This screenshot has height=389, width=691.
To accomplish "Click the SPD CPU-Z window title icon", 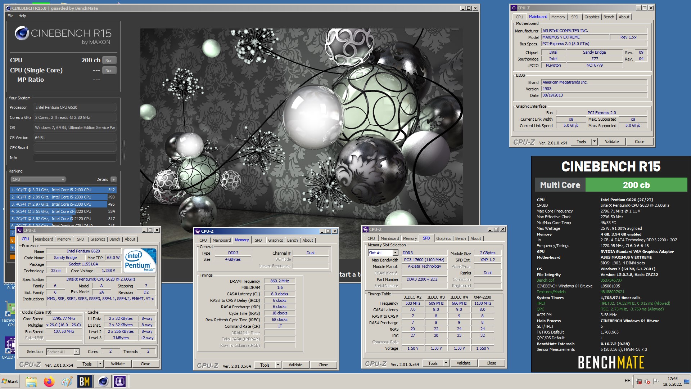I will (x=366, y=229).
